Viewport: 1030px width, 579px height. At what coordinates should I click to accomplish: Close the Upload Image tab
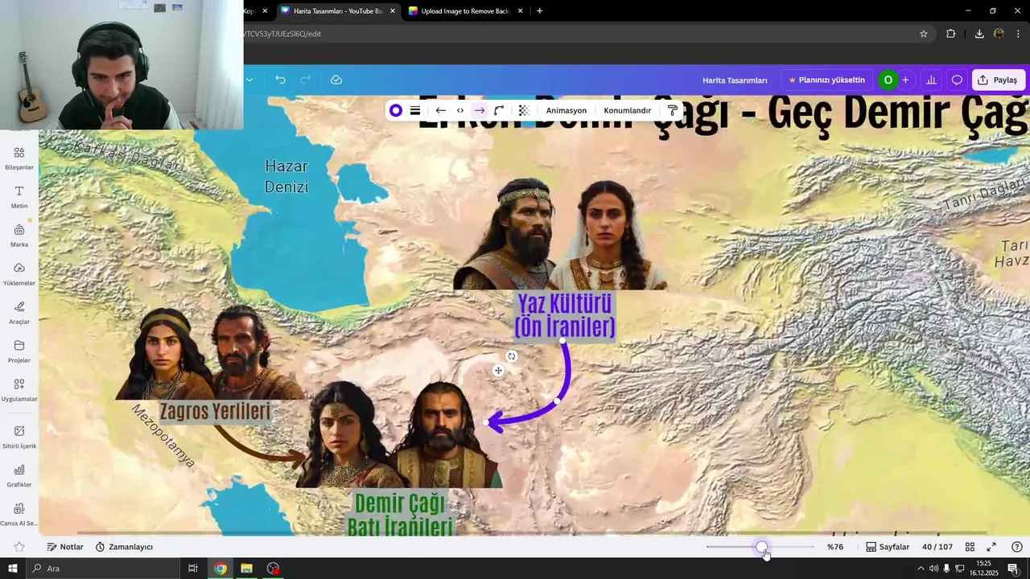pos(521,11)
